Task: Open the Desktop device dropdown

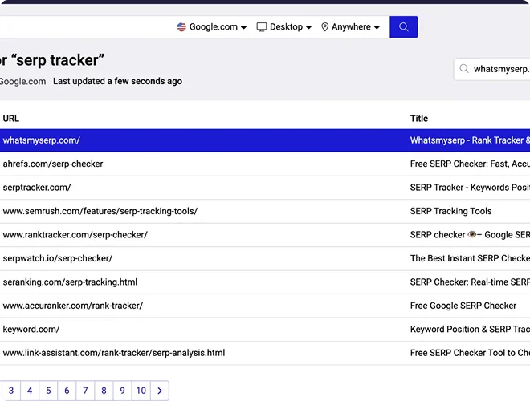Action: [x=284, y=27]
